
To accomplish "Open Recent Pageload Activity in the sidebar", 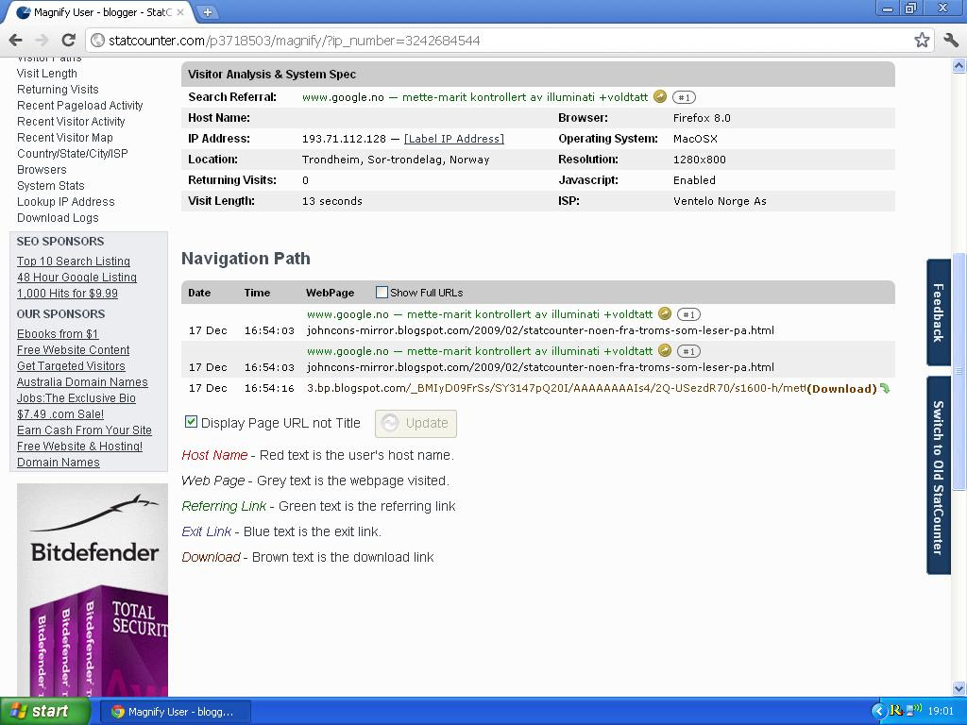I will [79, 106].
